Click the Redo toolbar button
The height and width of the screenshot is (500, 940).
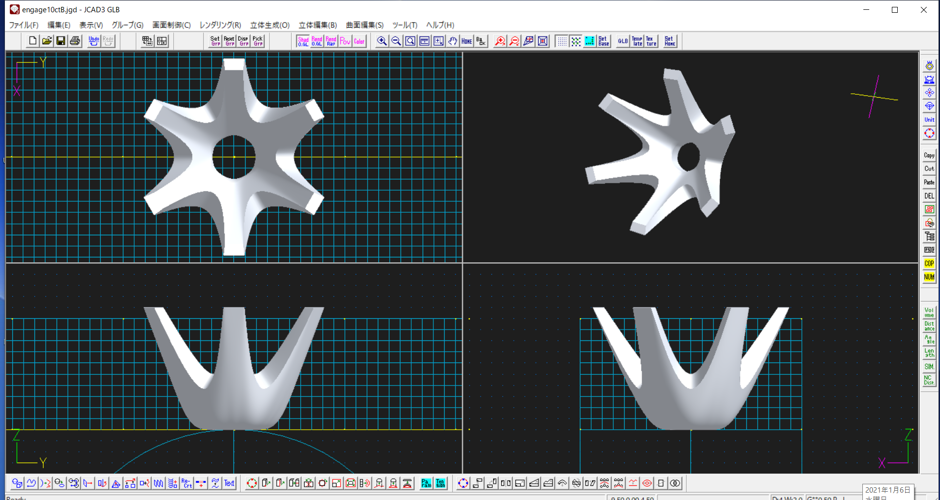(x=108, y=41)
